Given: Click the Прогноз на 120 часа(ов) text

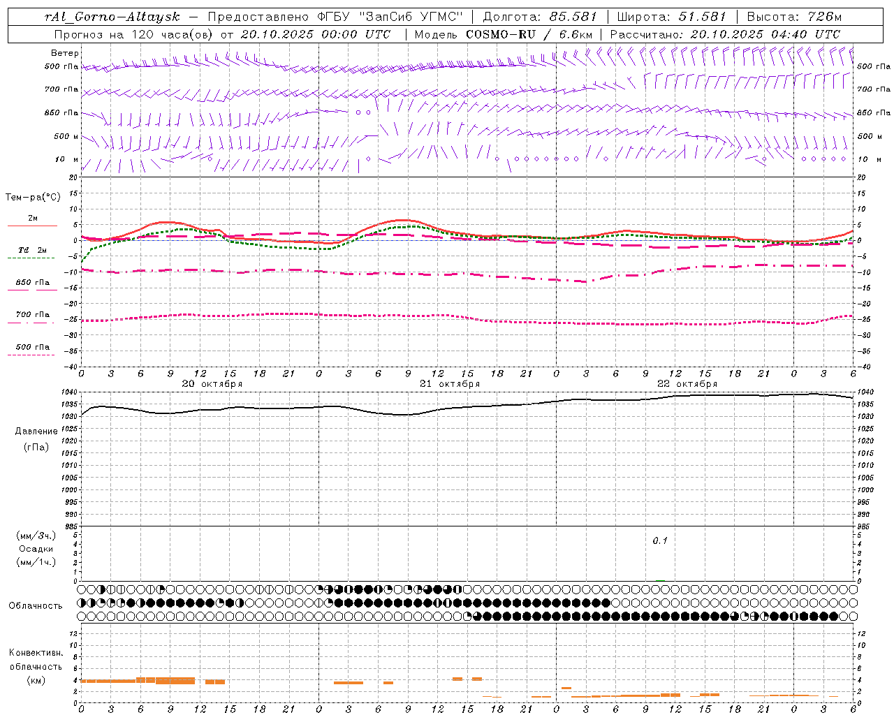Looking at the screenshot, I should (135, 34).
